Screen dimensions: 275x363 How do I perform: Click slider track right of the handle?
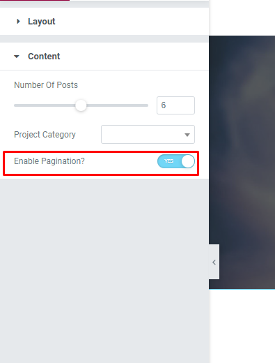(x=117, y=105)
